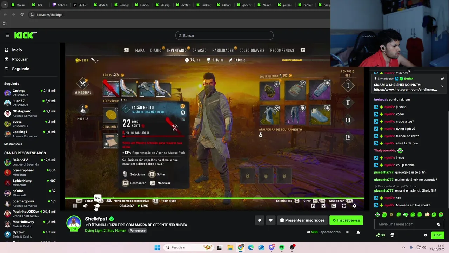
Task: Open Coringa's followed channel
Action: (x=30, y=93)
